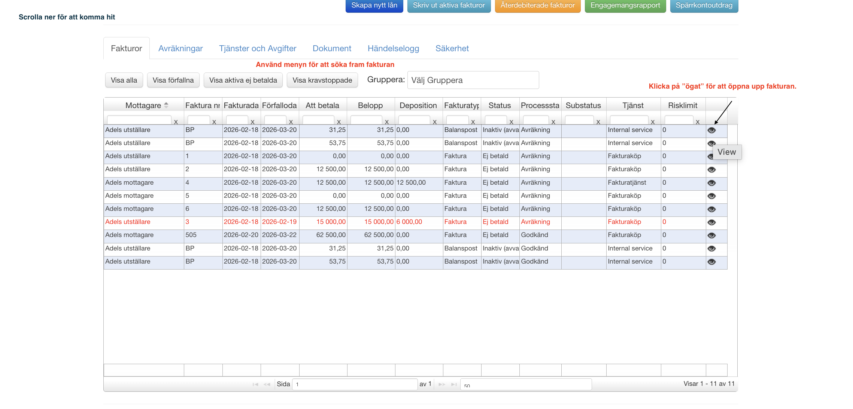Clear the Belopp column filter x
Screen dimensions: 853x409
pyautogui.click(x=387, y=122)
